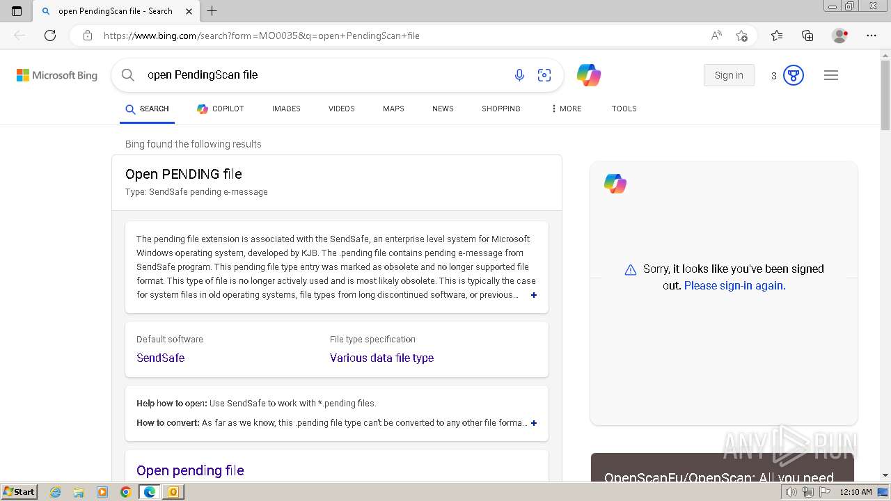Launch Google Chrome from taskbar
The image size is (891, 501).
tap(126, 492)
